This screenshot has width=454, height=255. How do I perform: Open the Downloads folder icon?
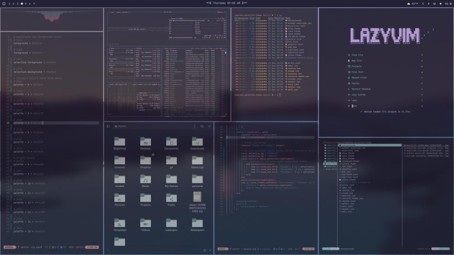tap(197, 142)
